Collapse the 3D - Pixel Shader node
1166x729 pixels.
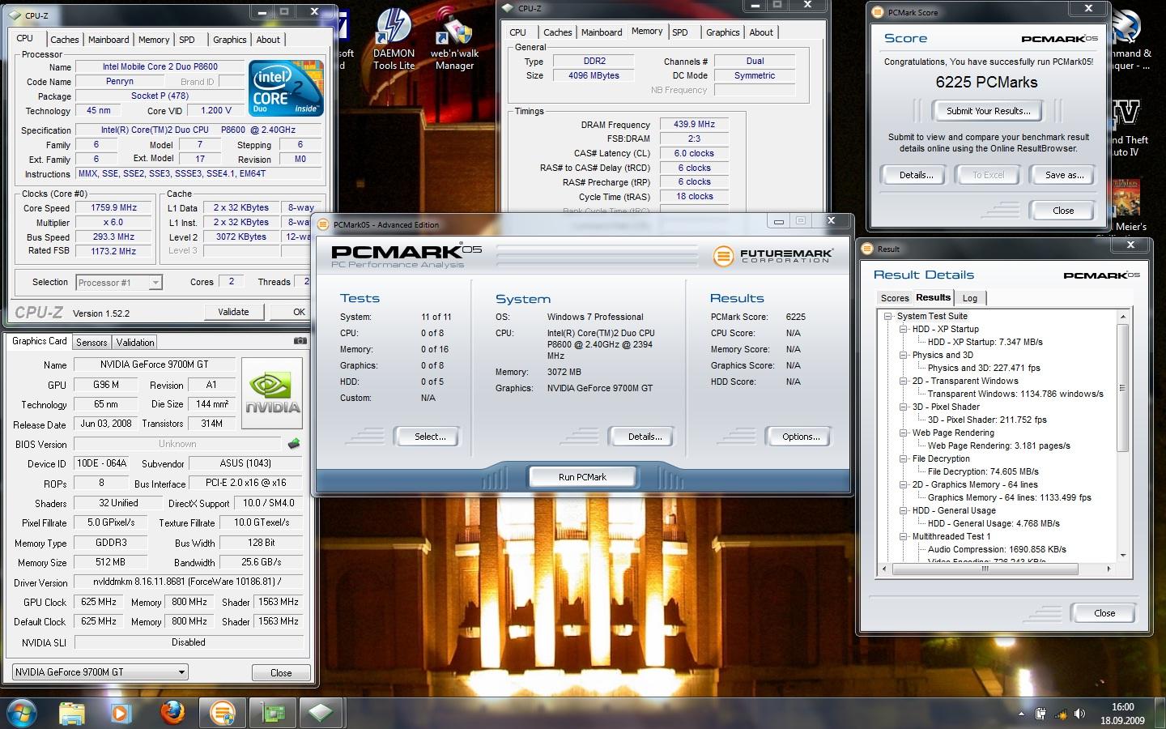[904, 407]
